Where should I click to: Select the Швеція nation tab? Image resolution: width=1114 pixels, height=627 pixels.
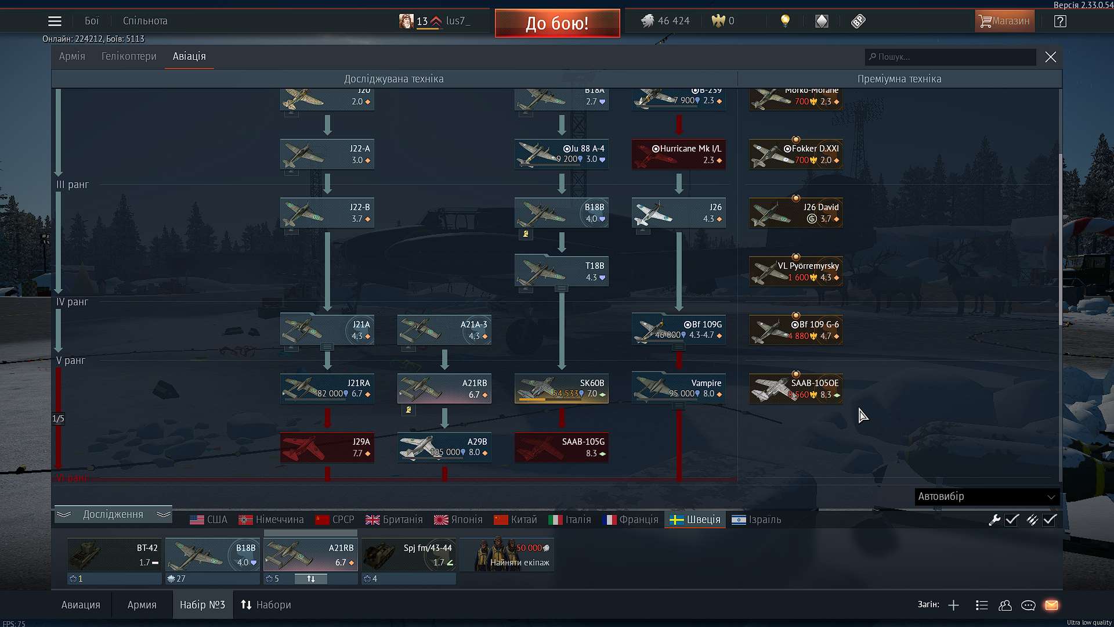point(695,520)
